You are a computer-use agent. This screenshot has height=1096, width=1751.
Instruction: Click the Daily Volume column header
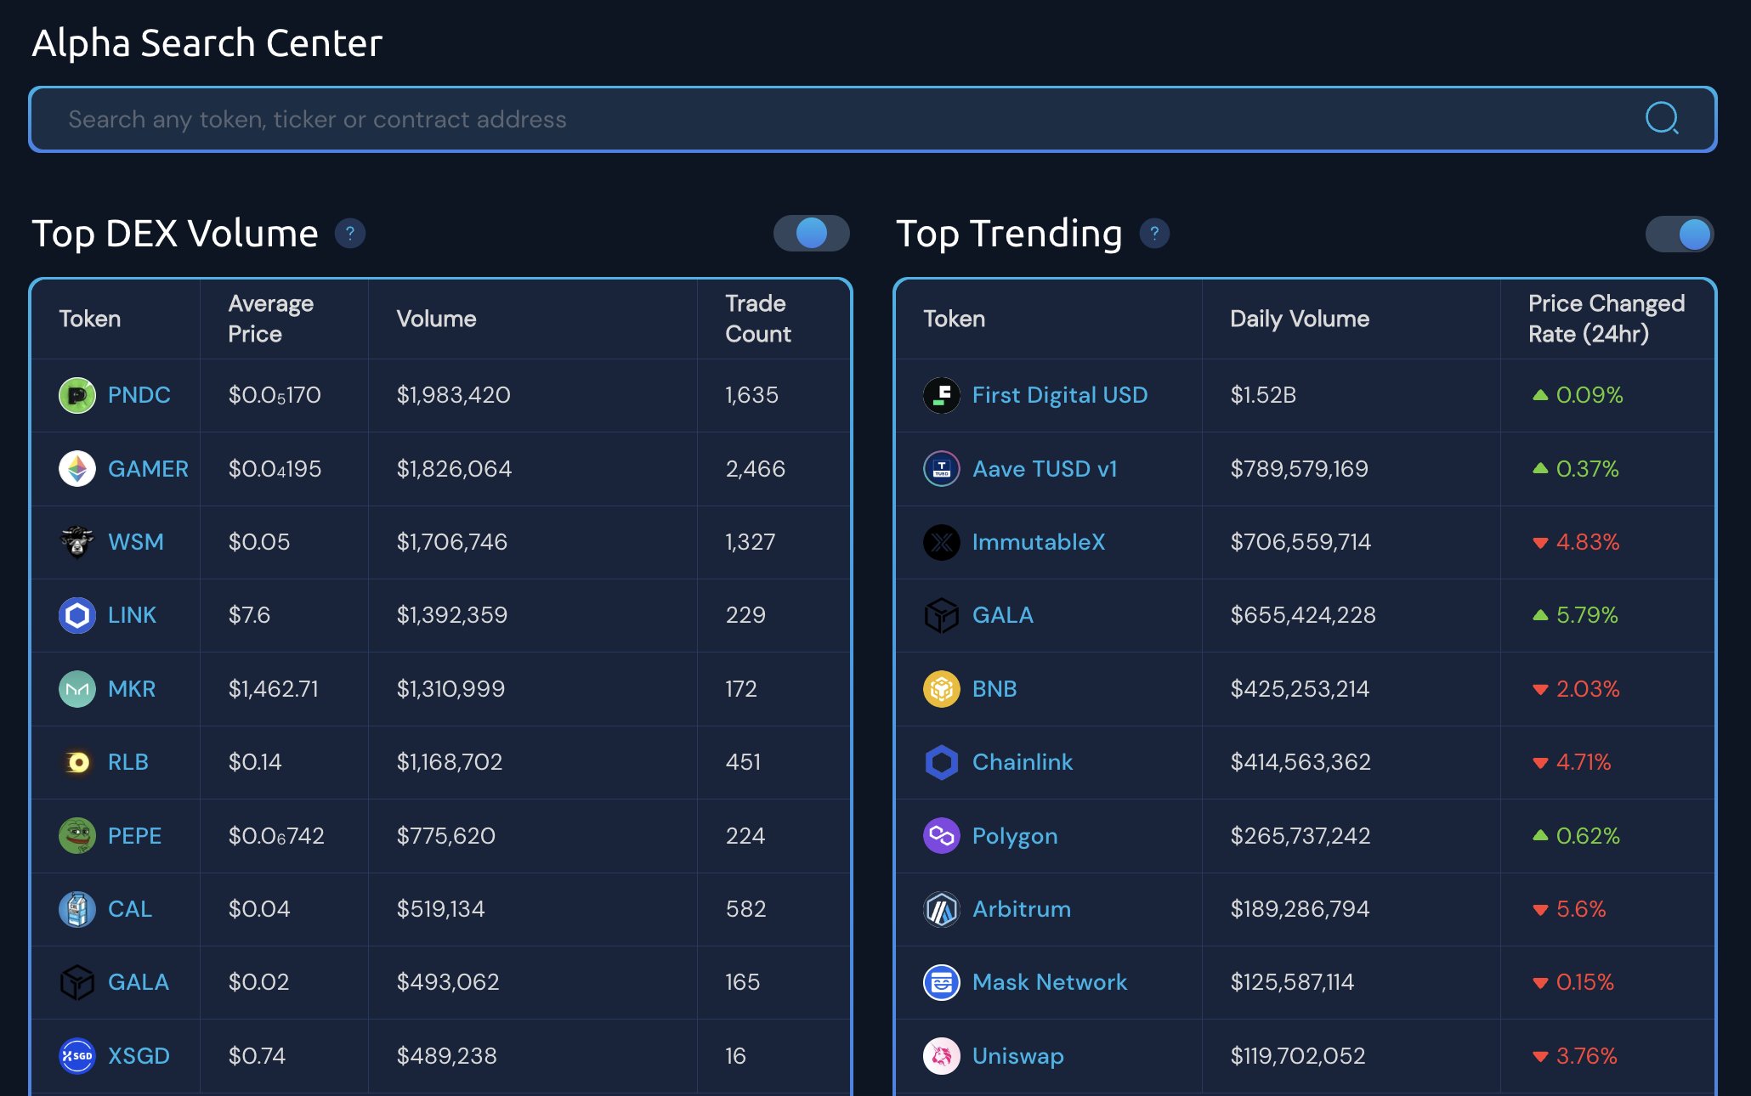[1300, 319]
